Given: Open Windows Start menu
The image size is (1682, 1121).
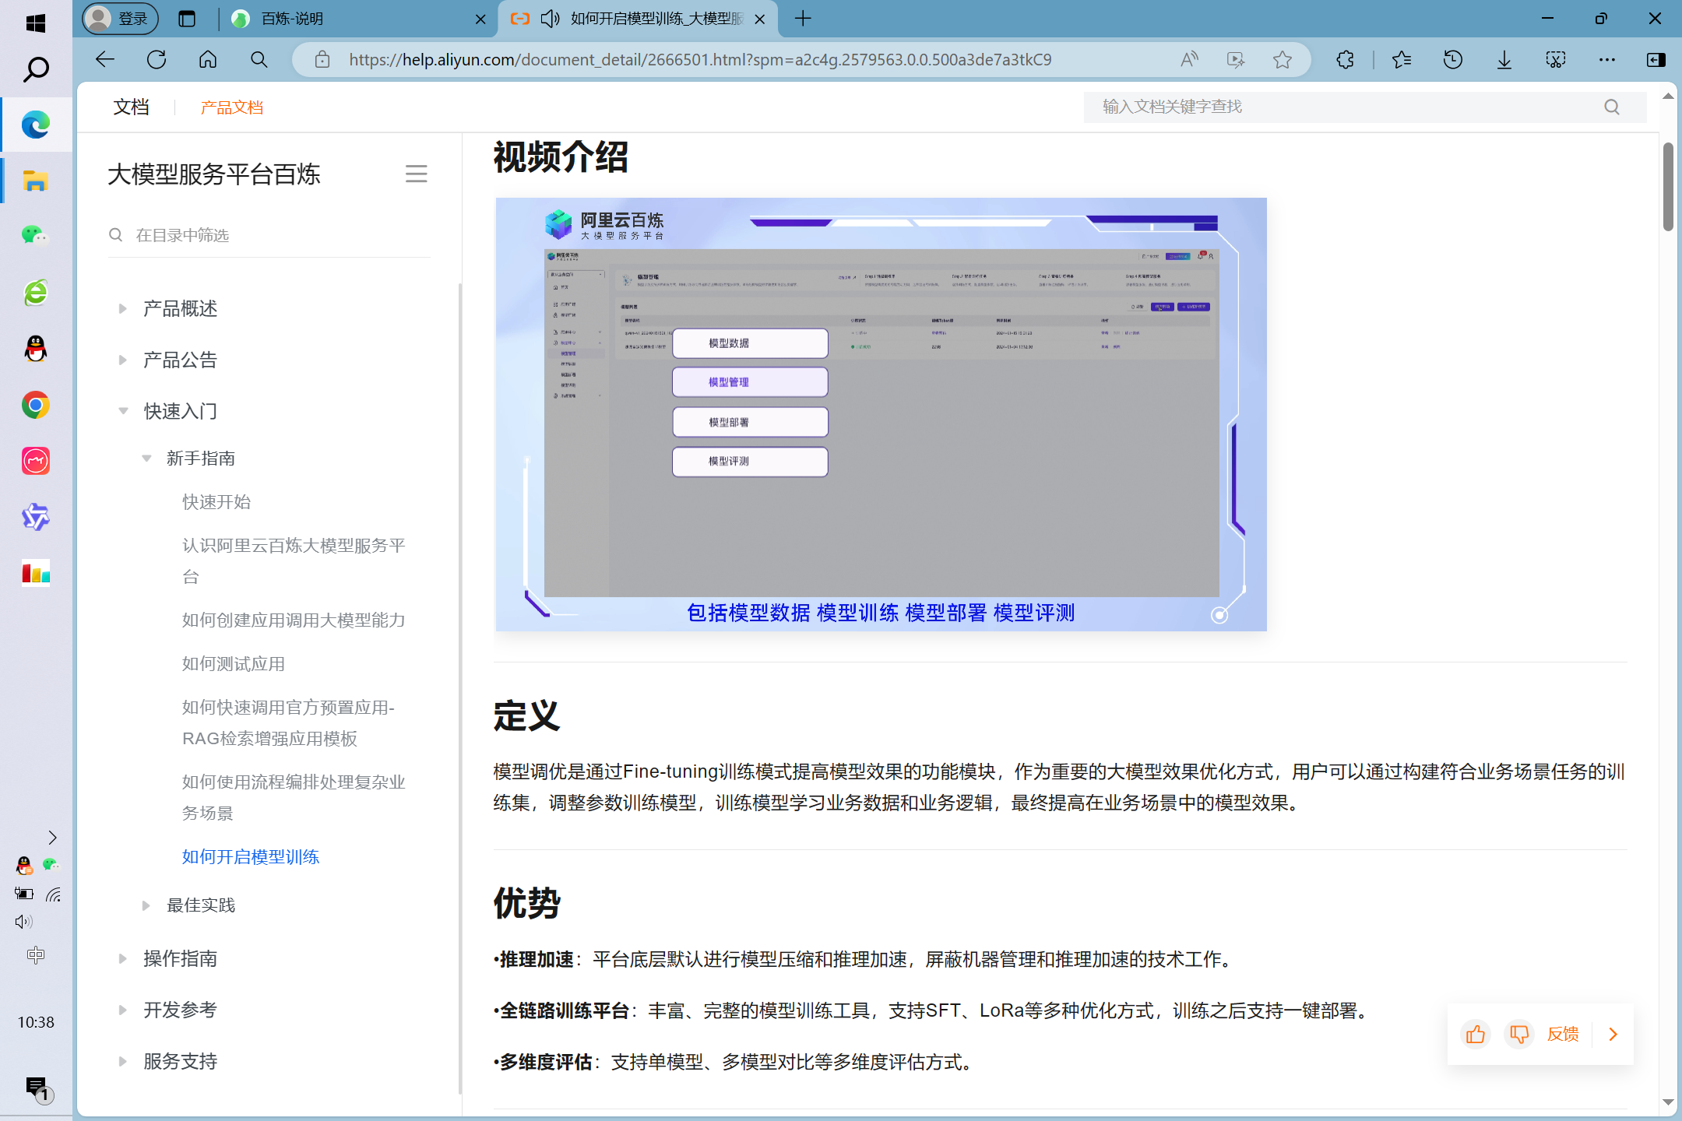Looking at the screenshot, I should [36, 23].
